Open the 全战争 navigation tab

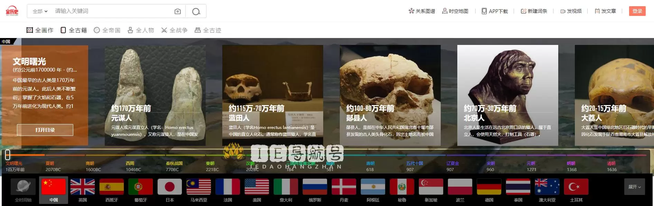coord(174,30)
